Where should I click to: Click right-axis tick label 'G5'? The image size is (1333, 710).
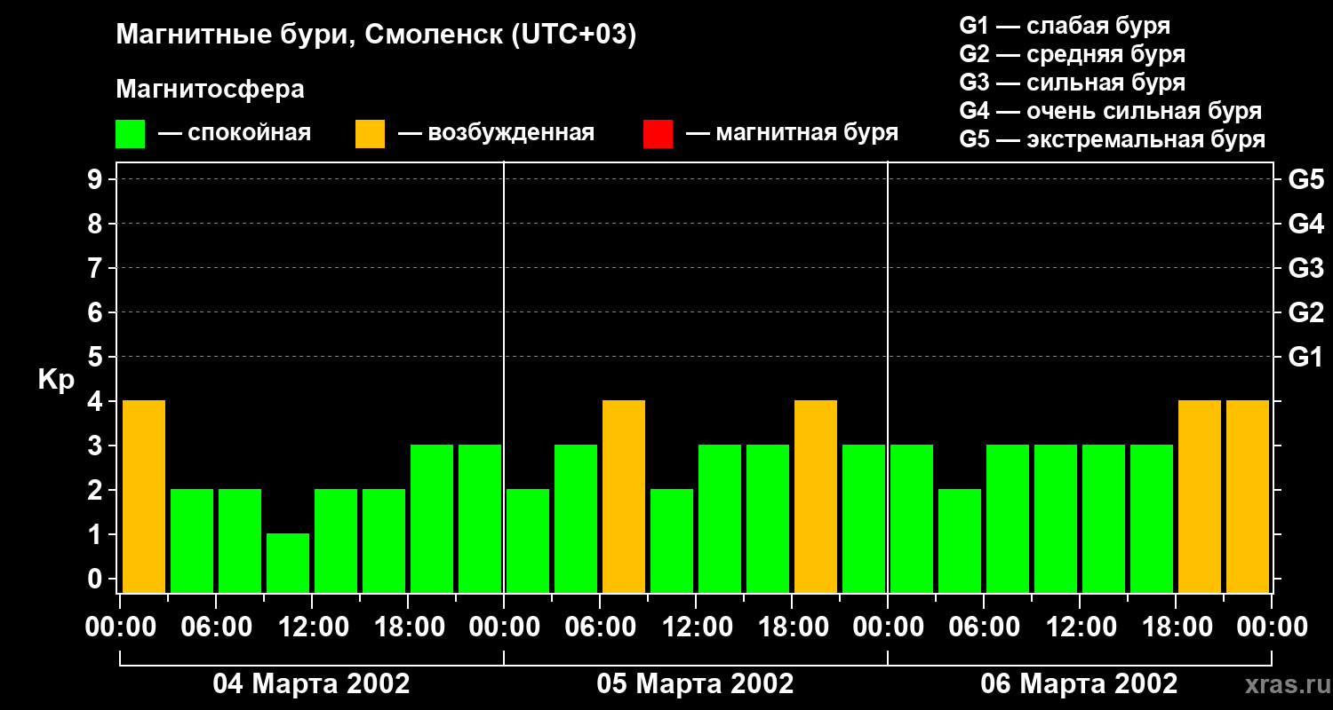(1305, 179)
